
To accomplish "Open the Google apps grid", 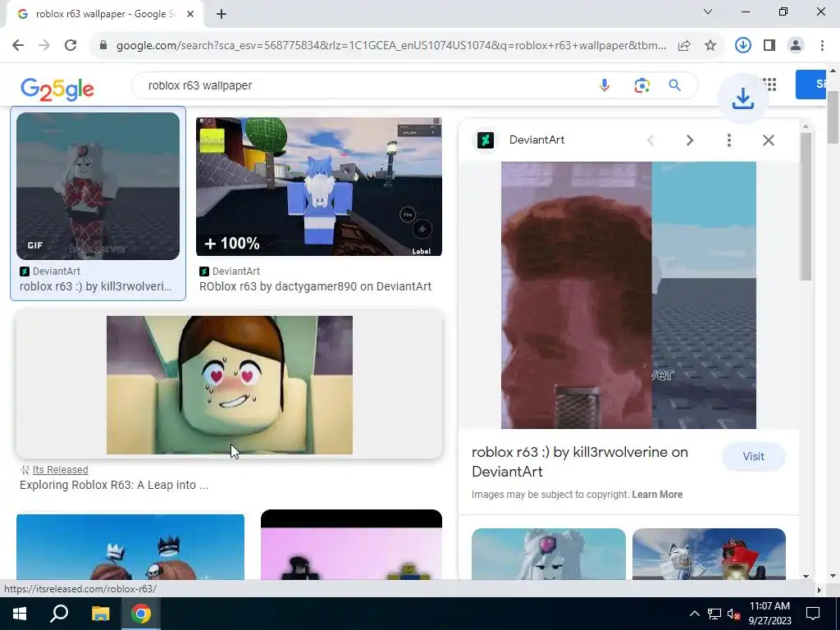I will click(x=770, y=84).
